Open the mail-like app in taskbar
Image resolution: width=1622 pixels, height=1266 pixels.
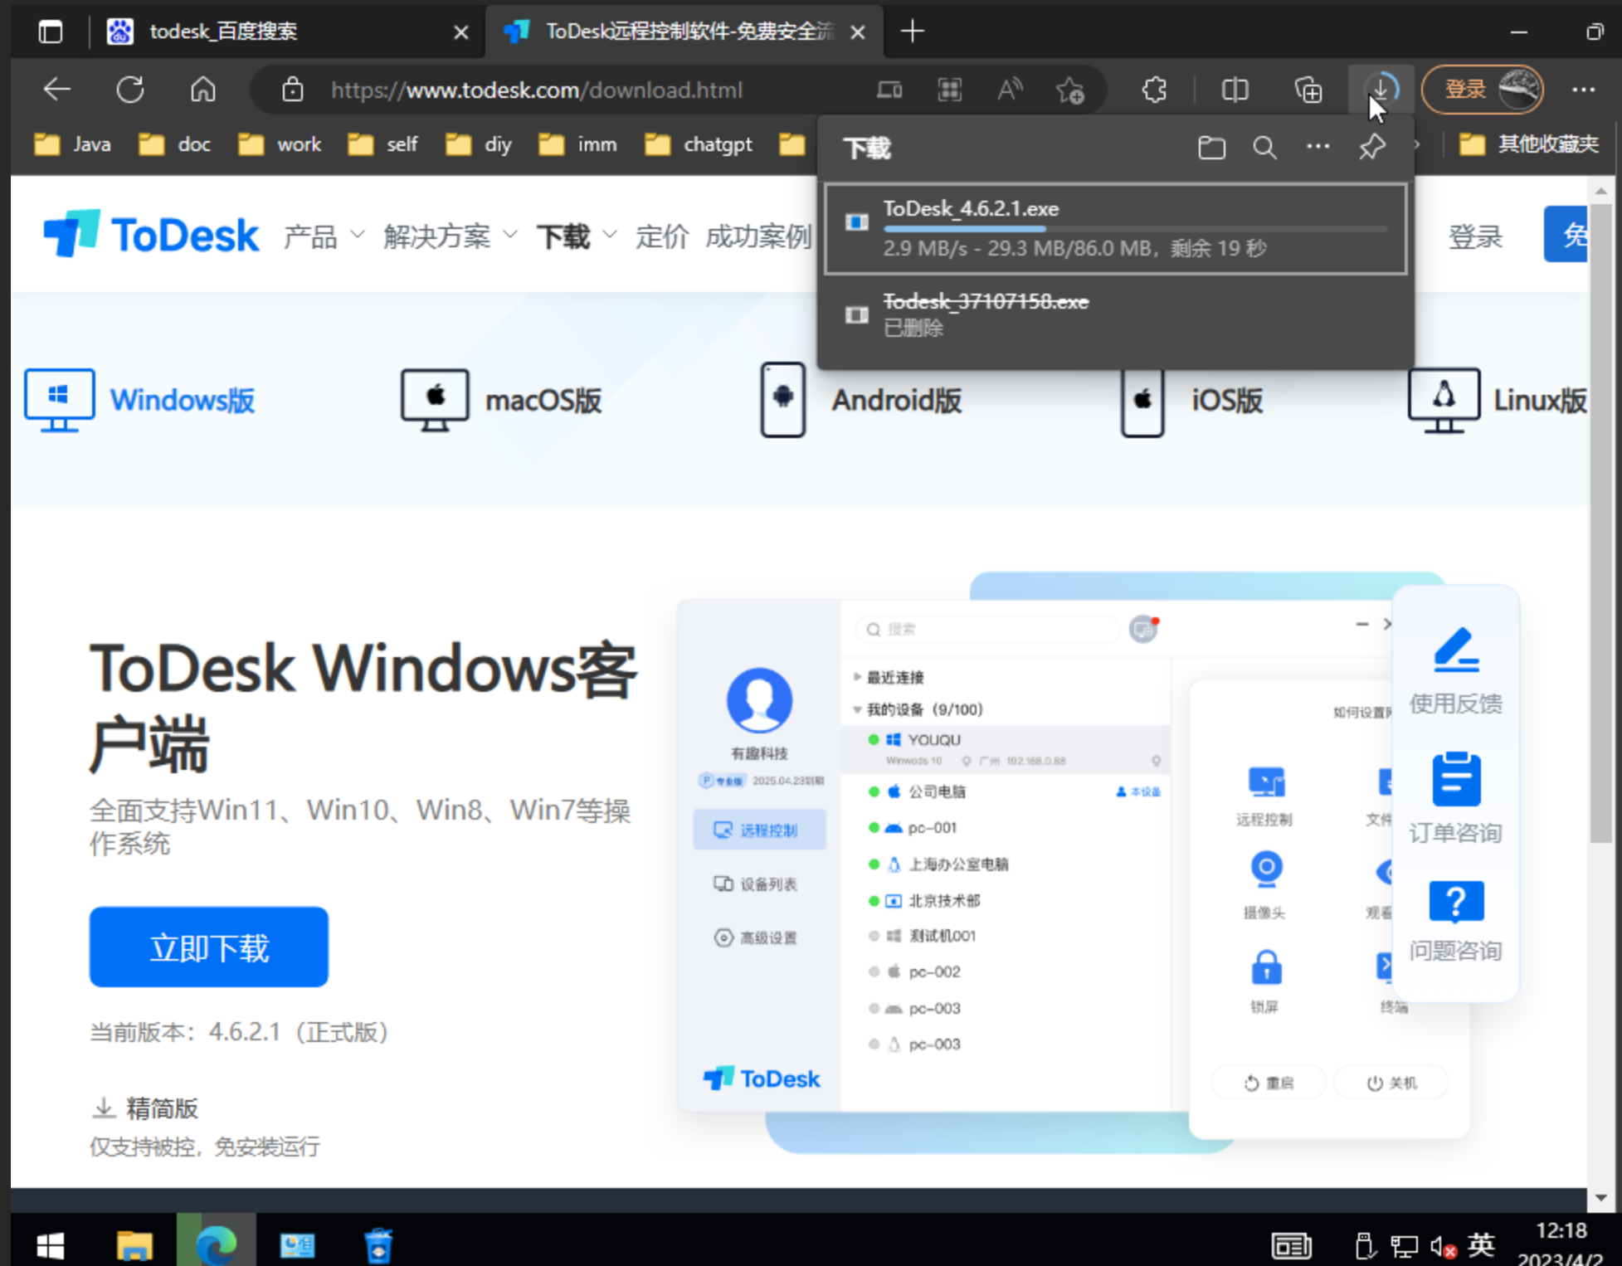point(297,1244)
